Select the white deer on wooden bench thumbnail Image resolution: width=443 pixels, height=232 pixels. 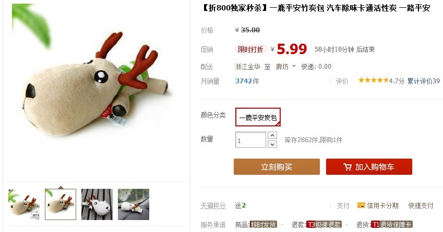click(97, 204)
